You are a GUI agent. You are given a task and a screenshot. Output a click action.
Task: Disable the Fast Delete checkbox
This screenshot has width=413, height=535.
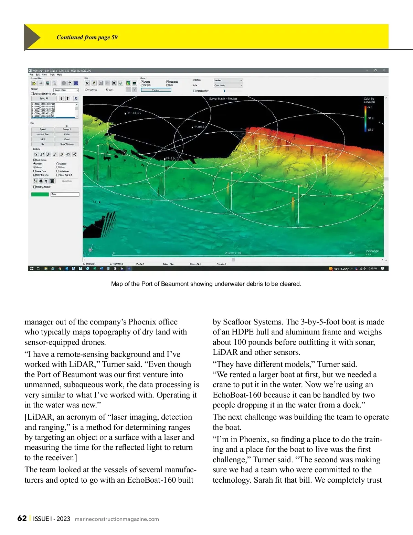pyautogui.click(x=34, y=160)
